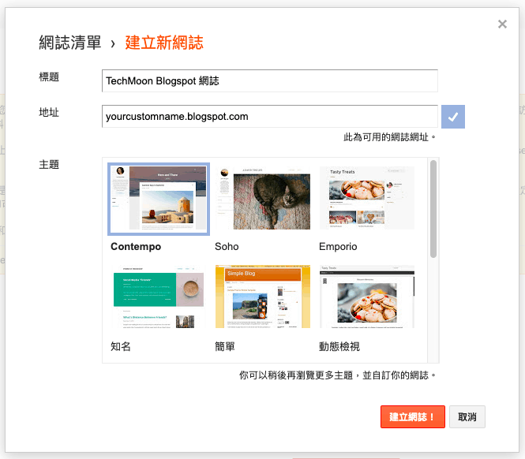This screenshot has width=525, height=459.
Task: Select the Soho theme thumbnail
Action: pos(263,199)
